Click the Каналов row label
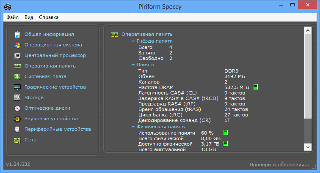Viewport: 320px width, 173px height. coord(149,82)
